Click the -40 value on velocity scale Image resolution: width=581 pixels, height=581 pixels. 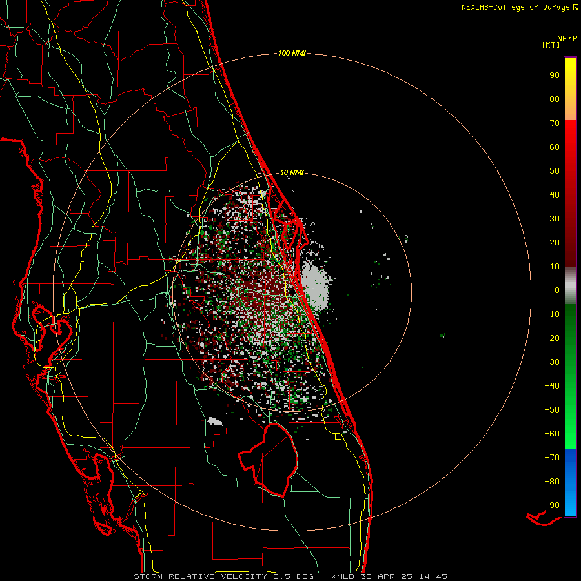pos(552,386)
